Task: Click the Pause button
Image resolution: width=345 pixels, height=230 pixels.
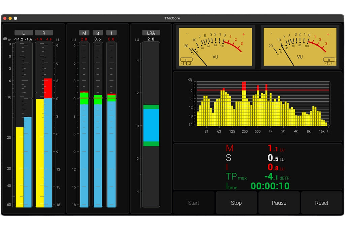Action: point(279,203)
